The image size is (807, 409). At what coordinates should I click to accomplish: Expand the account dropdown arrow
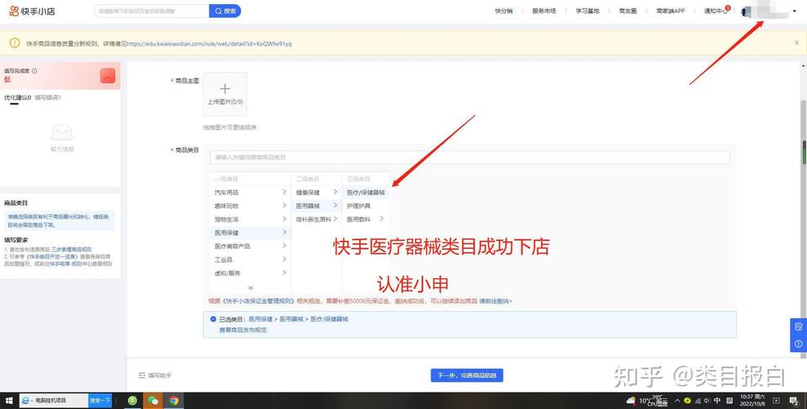(795, 11)
